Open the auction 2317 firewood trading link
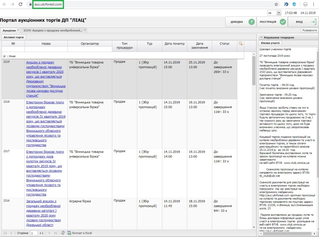This screenshot has width=319, height=237. [x=45, y=173]
